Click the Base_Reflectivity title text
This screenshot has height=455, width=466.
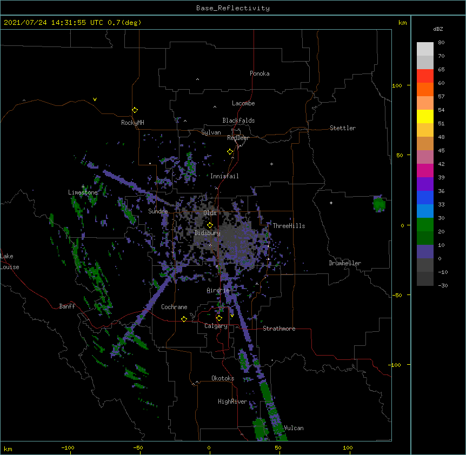click(x=233, y=8)
